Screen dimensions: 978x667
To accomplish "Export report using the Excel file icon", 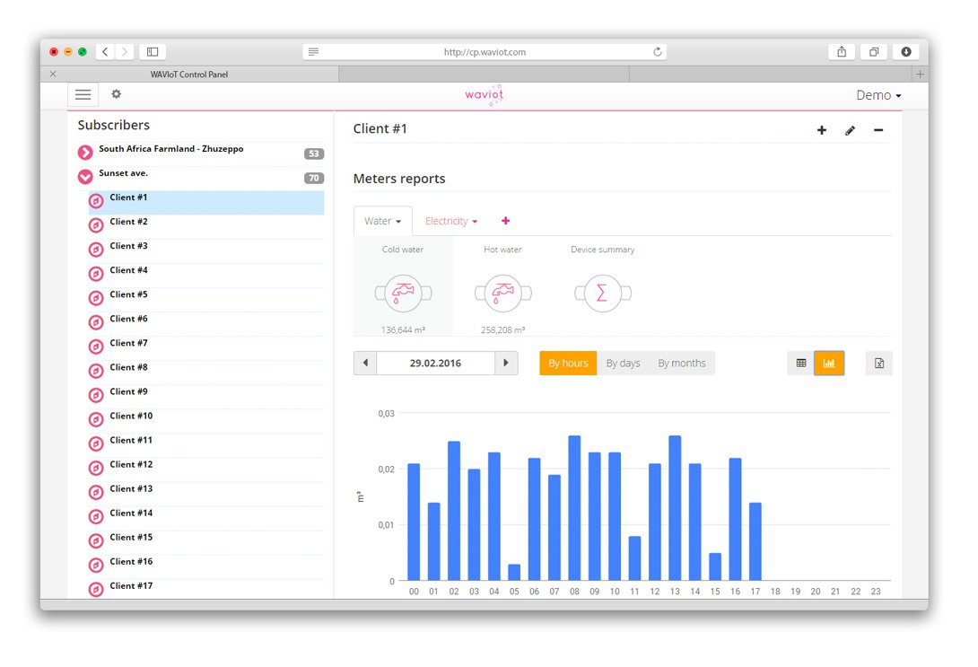I will pos(878,363).
